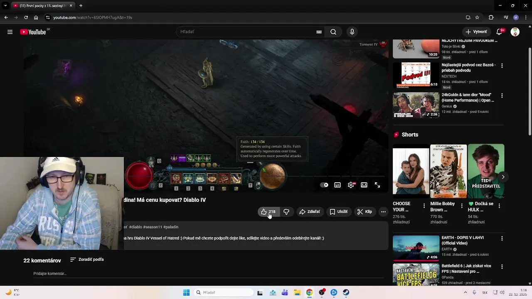Close the current YouTube tab
The height and width of the screenshot is (299, 532).
(71, 6)
